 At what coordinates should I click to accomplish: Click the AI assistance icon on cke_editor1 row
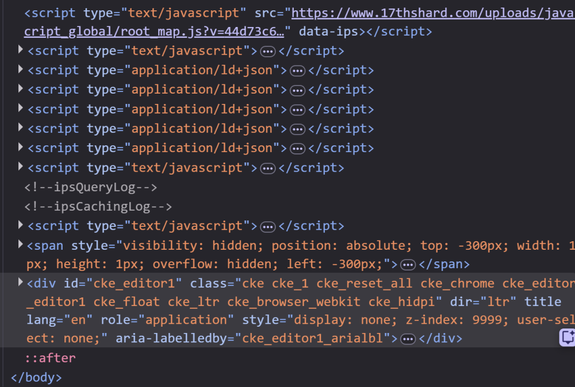pyautogui.click(x=568, y=337)
